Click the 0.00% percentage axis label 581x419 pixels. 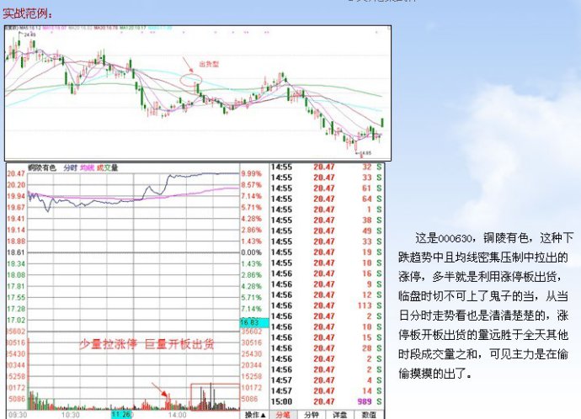pyautogui.click(x=252, y=252)
